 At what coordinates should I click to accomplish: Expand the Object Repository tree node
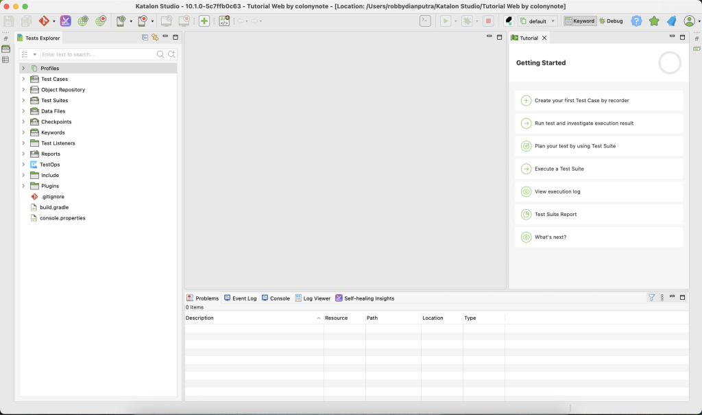(23, 90)
